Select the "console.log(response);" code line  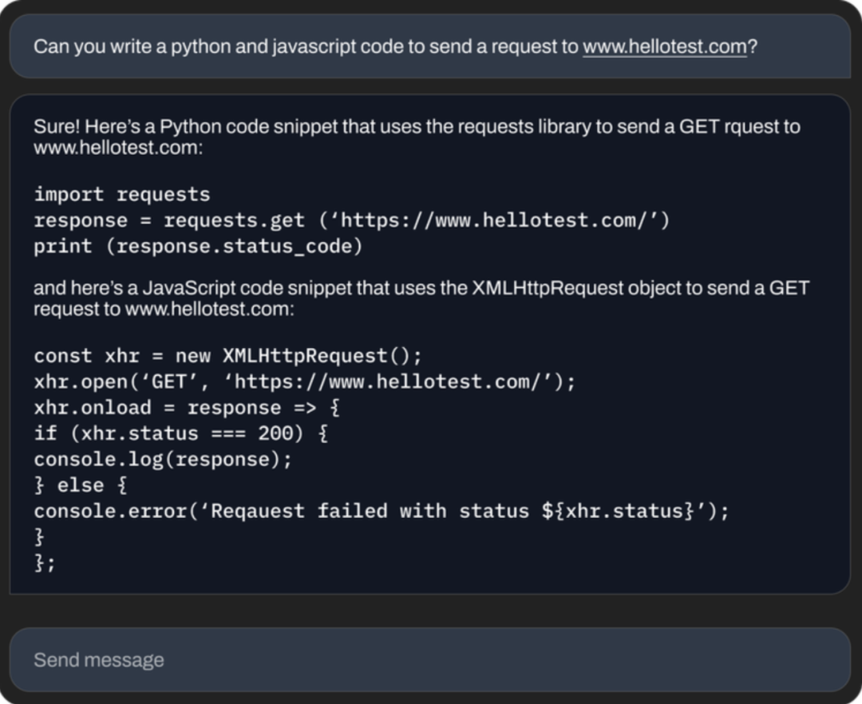pos(164,460)
